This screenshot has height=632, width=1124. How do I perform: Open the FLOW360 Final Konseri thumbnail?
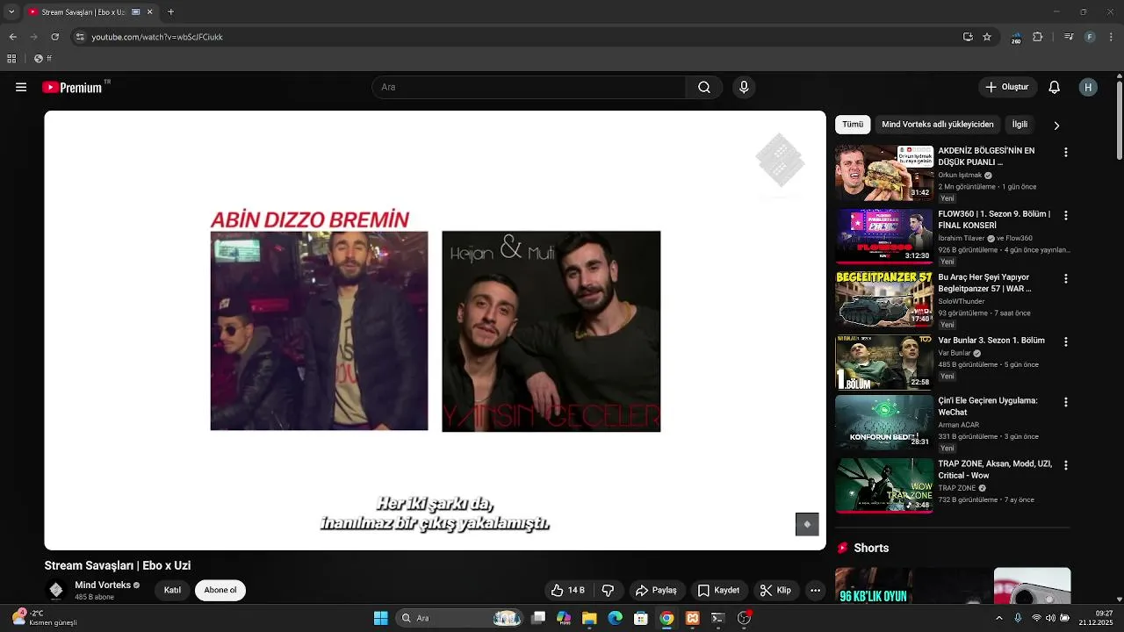884,236
